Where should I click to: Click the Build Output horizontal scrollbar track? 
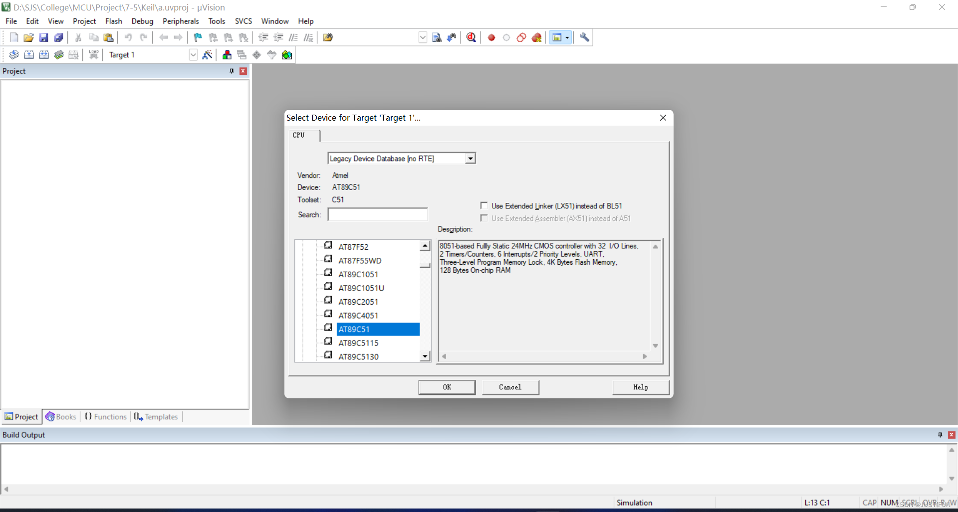coord(474,489)
